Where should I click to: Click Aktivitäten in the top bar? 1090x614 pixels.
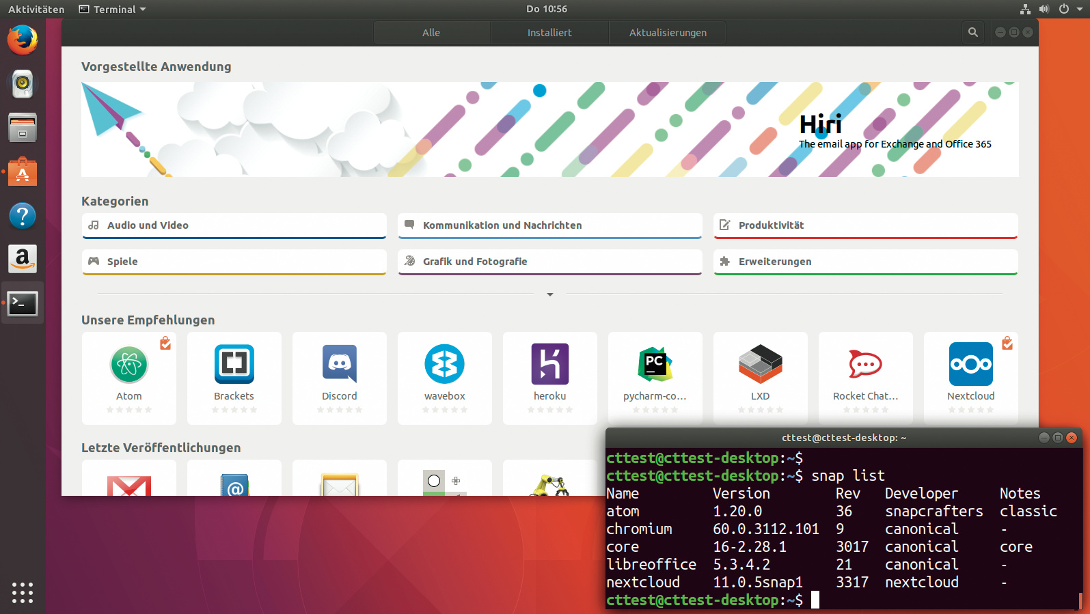click(x=36, y=9)
